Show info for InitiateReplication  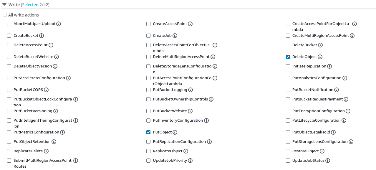click(x=329, y=66)
